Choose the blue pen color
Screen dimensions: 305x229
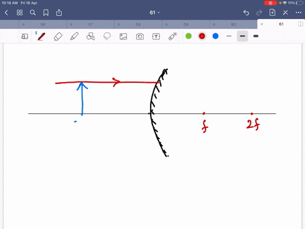pyautogui.click(x=215, y=36)
